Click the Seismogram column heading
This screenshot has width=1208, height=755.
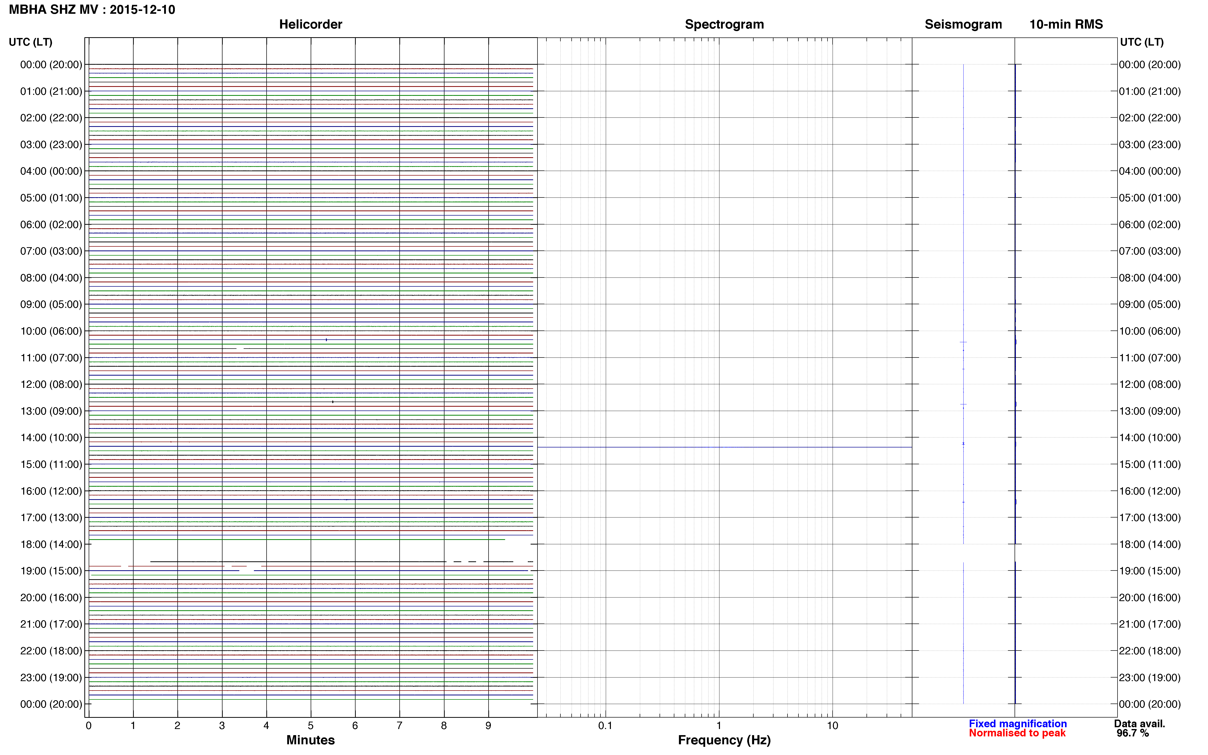(x=963, y=24)
